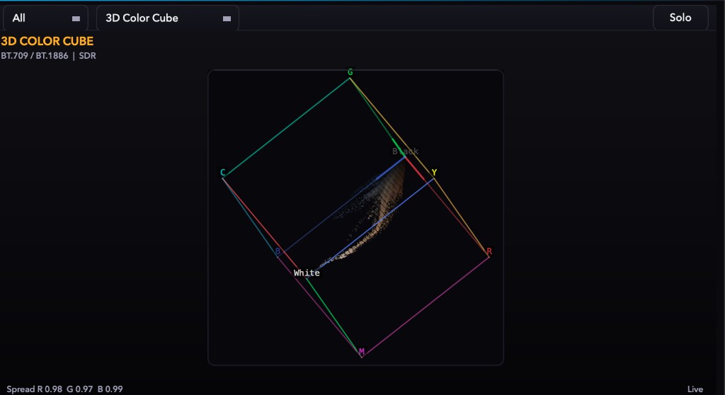Click the G green vertex label
This screenshot has width=725, height=395.
tap(350, 72)
